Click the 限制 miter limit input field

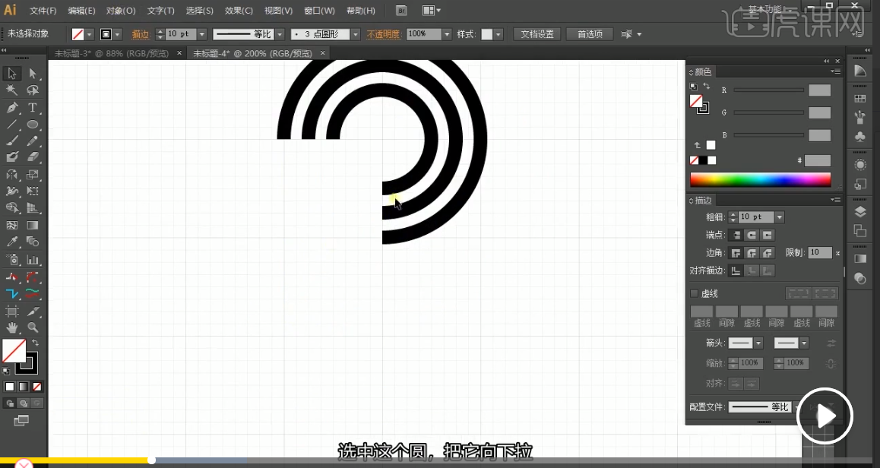pos(819,253)
